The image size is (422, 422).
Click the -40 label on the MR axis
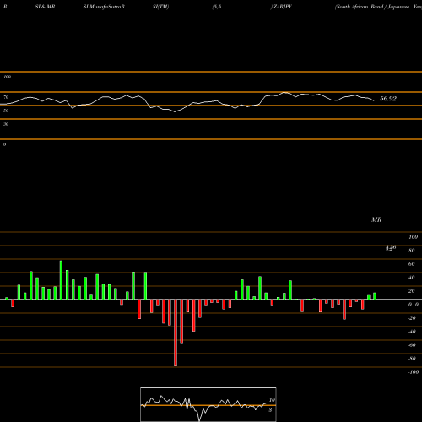pos(412,332)
